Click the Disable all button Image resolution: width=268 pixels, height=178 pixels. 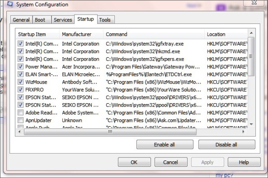pyautogui.click(x=227, y=145)
